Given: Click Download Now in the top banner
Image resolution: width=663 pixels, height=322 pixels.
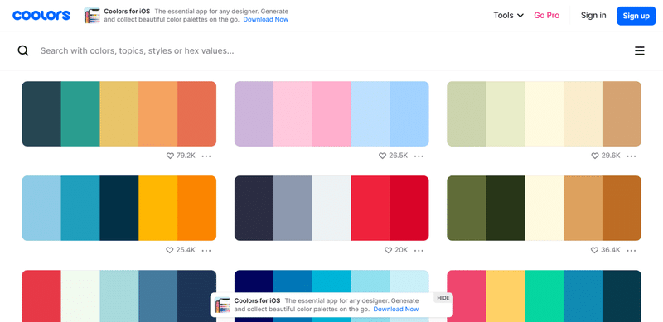Looking at the screenshot, I should 266,19.
